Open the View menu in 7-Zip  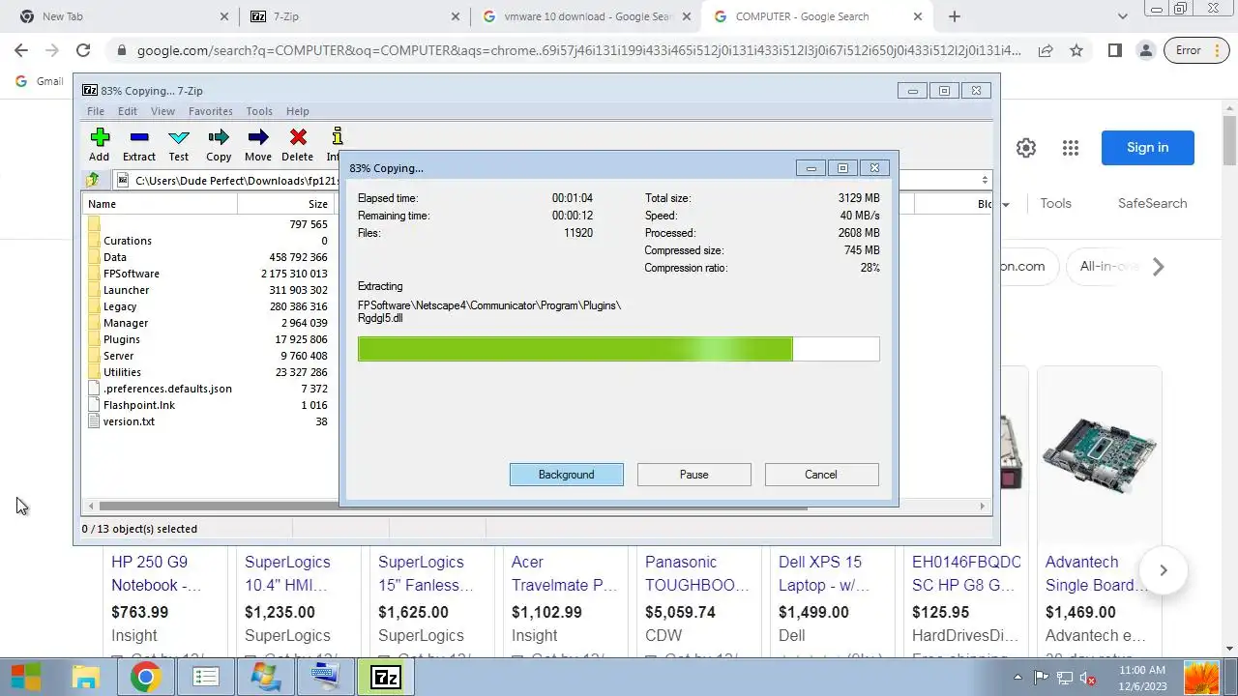point(162,111)
